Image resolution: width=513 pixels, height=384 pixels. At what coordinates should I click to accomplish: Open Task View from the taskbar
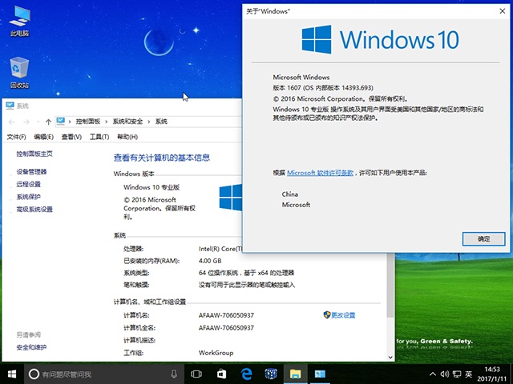[196, 374]
